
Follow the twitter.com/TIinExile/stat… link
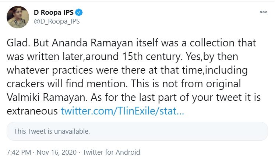pos(122,110)
